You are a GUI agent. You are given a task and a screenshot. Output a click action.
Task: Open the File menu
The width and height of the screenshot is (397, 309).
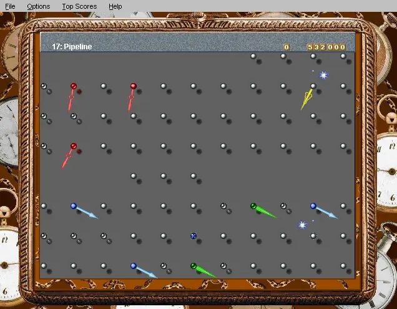click(10, 6)
